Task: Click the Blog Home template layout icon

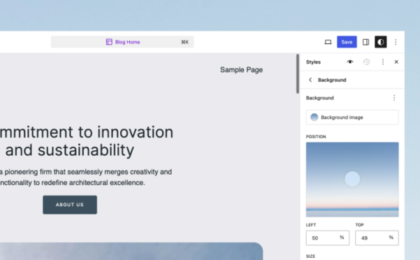Action: click(109, 42)
